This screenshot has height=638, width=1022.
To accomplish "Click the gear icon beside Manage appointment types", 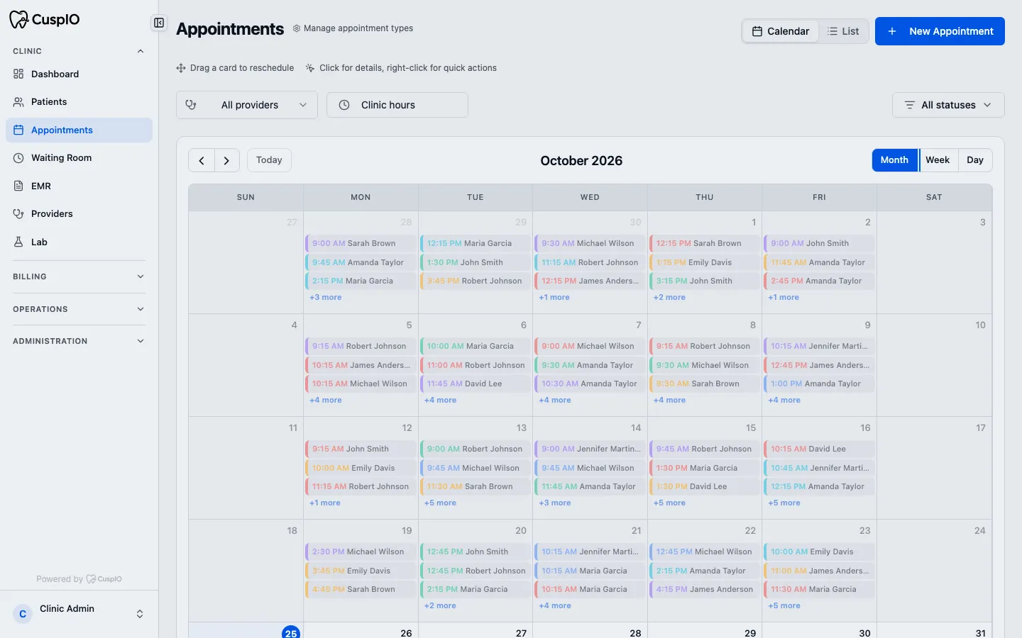I will click(297, 28).
